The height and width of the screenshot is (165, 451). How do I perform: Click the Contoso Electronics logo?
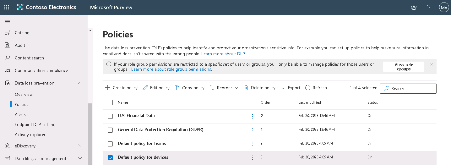tap(46, 7)
